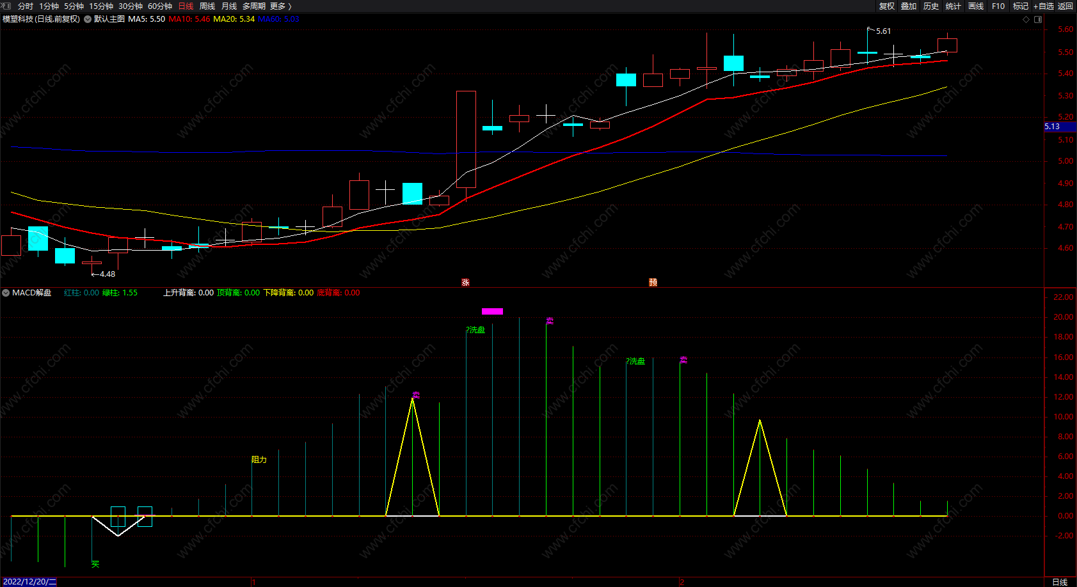1077x587 pixels.
Task: Click the first green ?洗盘 label near 18.00
Action: (475, 330)
